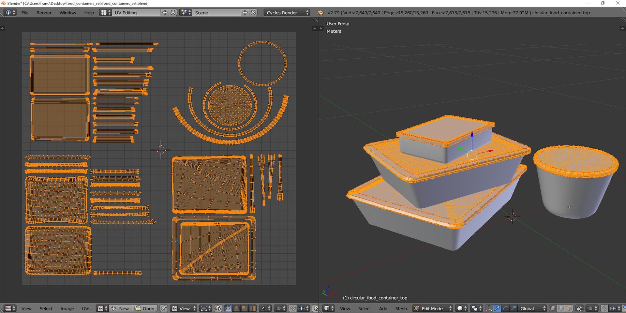The image size is (626, 313).
Task: Delete the UV Editing screen layout
Action: pyautogui.click(x=173, y=12)
